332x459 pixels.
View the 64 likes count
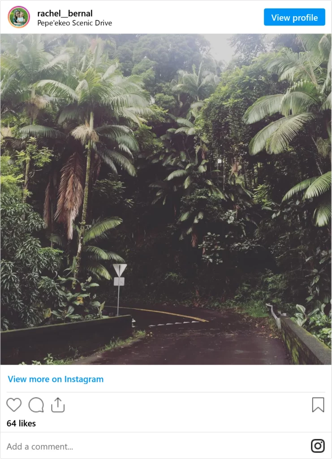21,423
